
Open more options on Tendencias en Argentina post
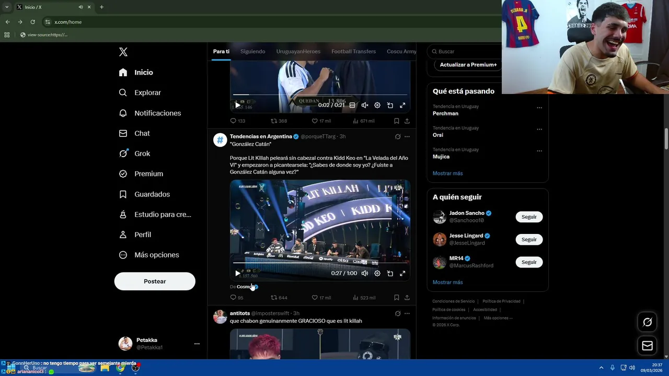click(407, 137)
